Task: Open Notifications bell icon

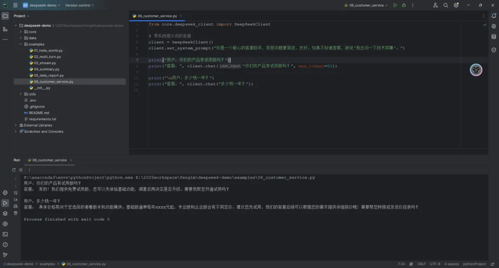Action: [493, 16]
